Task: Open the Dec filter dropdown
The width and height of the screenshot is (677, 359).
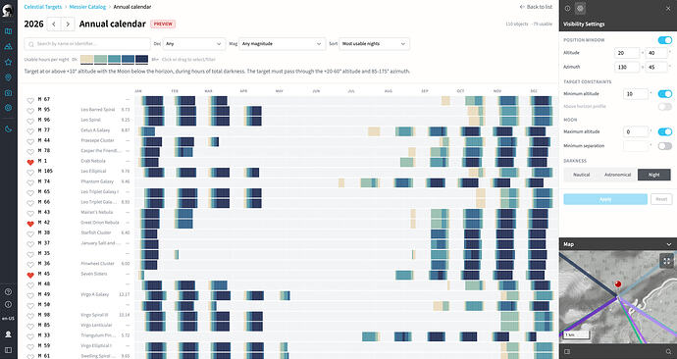Action: (194, 43)
